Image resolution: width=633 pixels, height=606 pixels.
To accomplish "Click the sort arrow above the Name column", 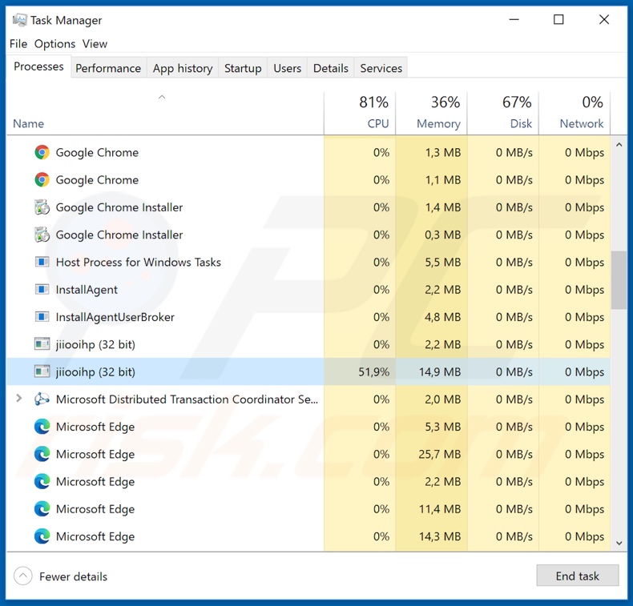I will click(x=162, y=97).
